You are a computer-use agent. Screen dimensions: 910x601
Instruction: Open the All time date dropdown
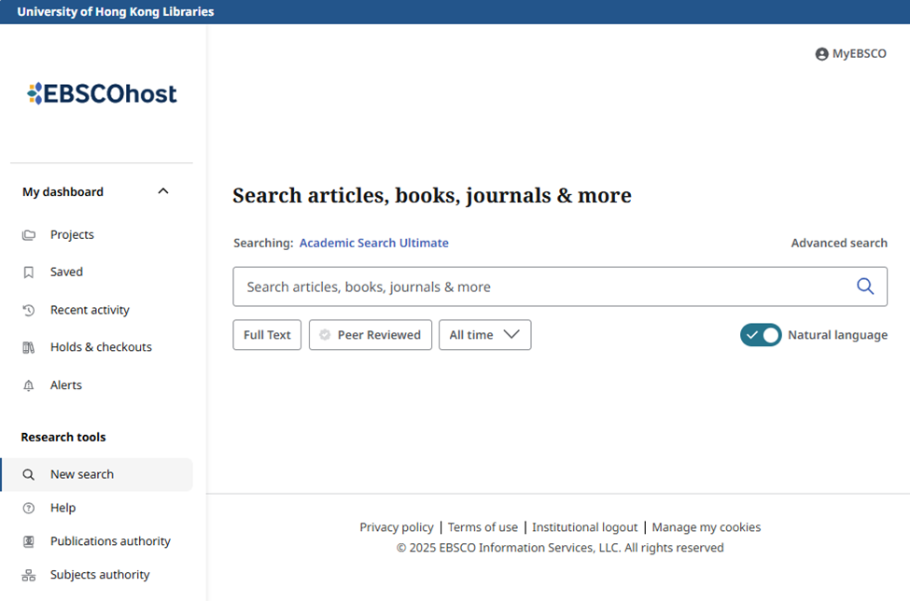click(484, 335)
